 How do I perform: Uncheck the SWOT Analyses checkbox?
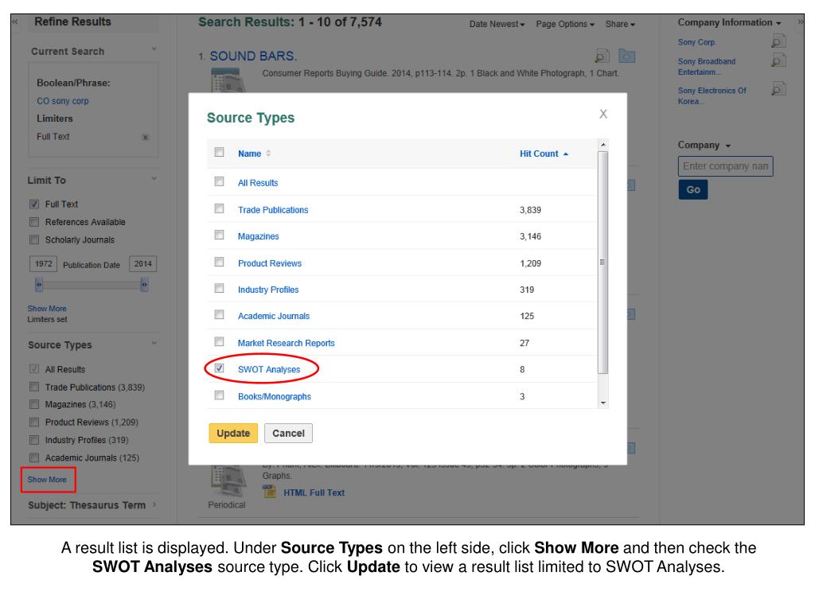[x=219, y=368]
